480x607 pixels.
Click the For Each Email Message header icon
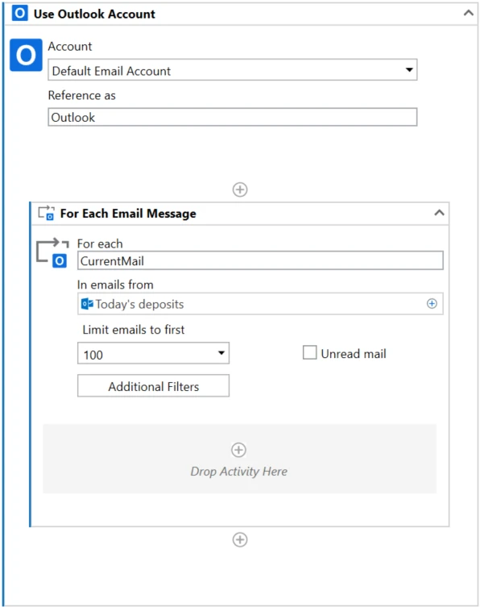tap(46, 213)
